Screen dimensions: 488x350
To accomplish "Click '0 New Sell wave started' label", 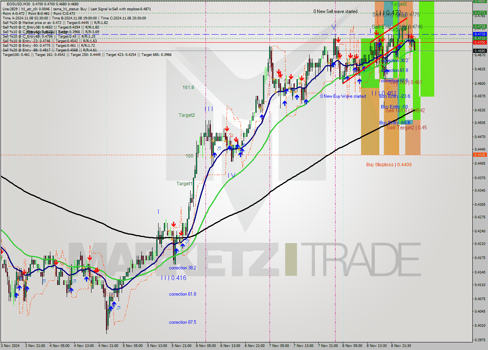I will [335, 11].
